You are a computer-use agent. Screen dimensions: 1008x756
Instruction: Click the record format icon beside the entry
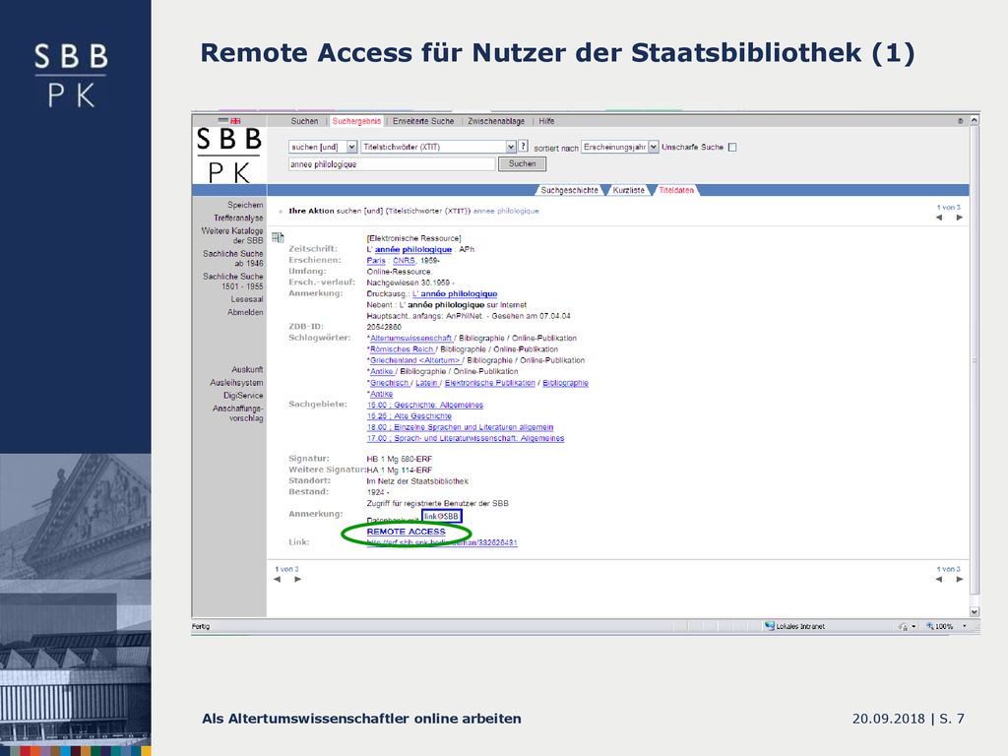pyautogui.click(x=278, y=238)
